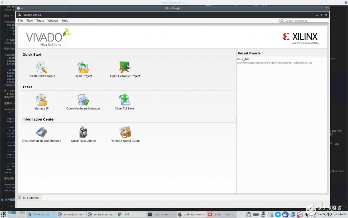348x218 pixels.
Task: Expand the Tools menu
Action: (x=40, y=21)
